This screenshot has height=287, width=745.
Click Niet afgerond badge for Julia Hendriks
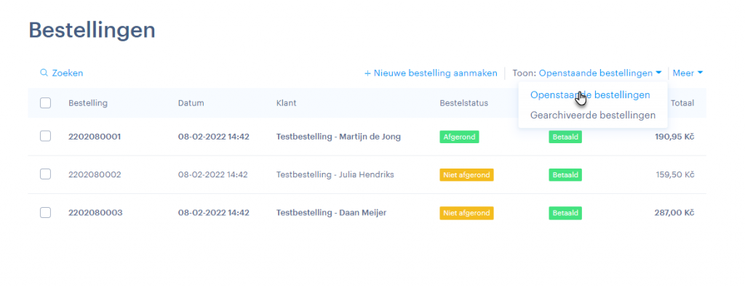coord(466,175)
